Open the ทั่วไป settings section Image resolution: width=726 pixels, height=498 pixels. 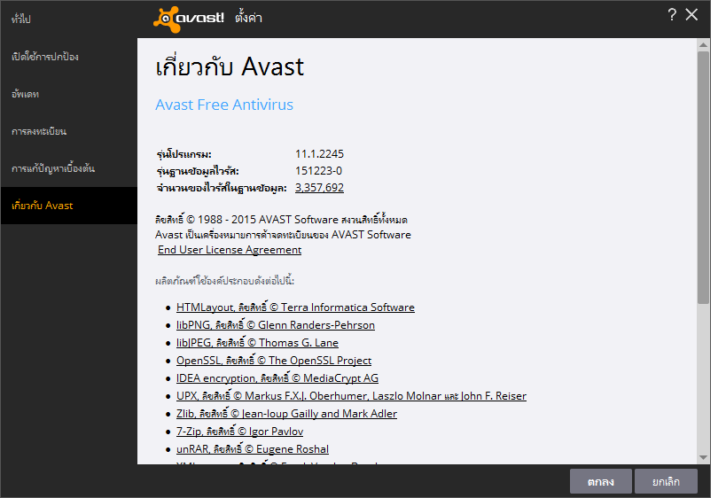(68, 19)
